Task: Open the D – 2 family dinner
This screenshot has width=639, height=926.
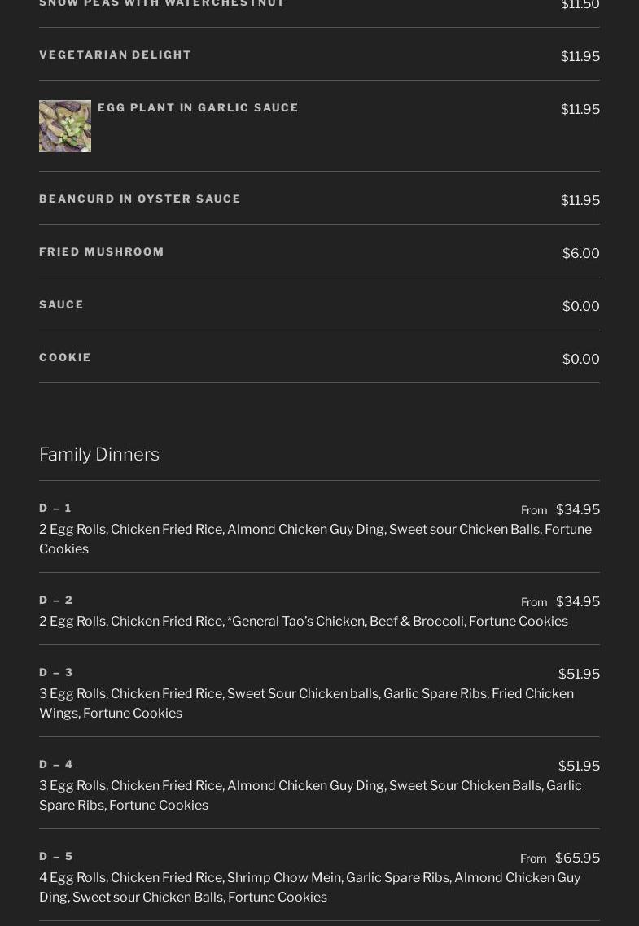Action: point(56,600)
